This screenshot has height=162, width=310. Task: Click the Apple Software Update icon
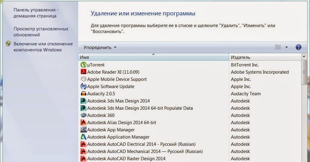[83, 86]
